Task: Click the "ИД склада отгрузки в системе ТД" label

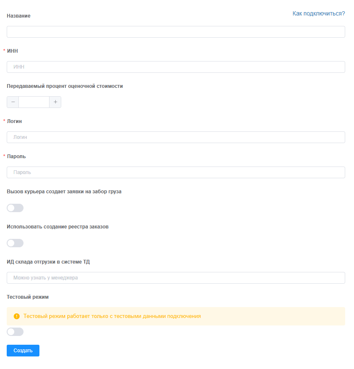Action: pos(48,262)
